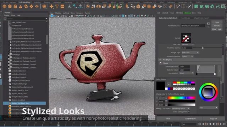Click the first green shelf icon

click(196, 6)
